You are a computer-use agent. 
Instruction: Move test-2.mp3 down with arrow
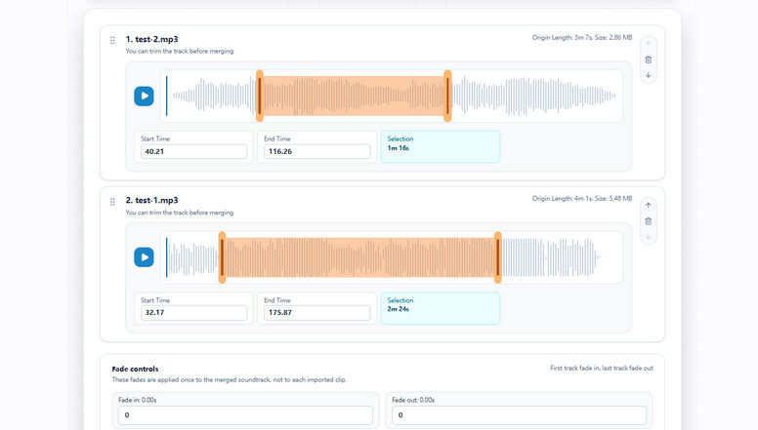[x=649, y=75]
